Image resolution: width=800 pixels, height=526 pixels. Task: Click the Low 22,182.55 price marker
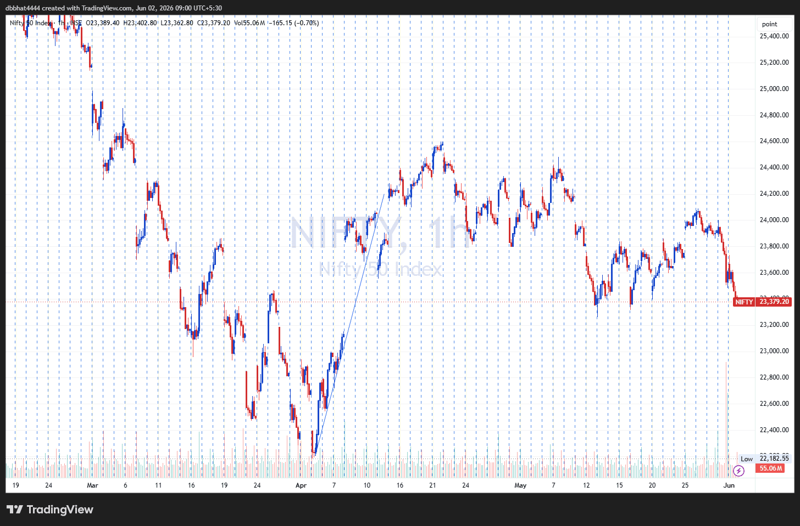(765, 459)
